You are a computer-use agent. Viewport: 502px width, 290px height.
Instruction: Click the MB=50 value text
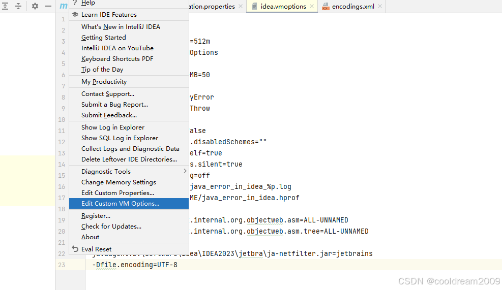[x=200, y=75]
